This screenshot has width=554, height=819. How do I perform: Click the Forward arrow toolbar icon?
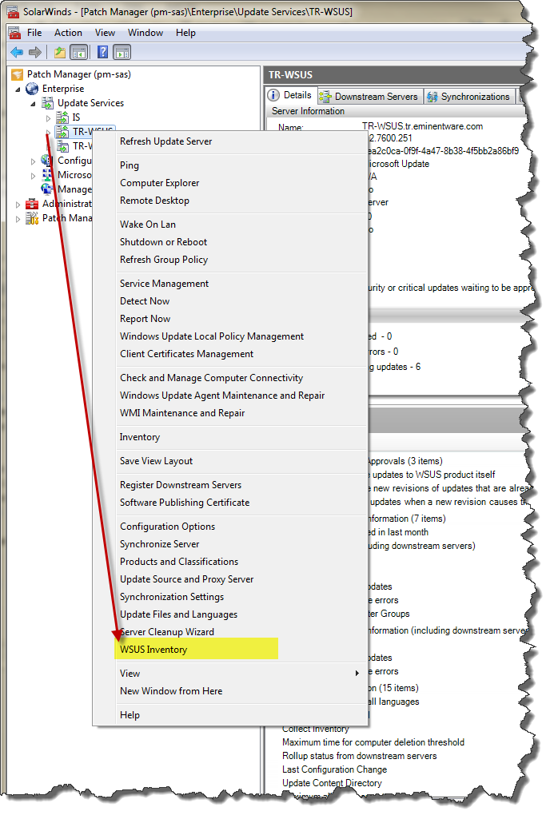point(35,52)
